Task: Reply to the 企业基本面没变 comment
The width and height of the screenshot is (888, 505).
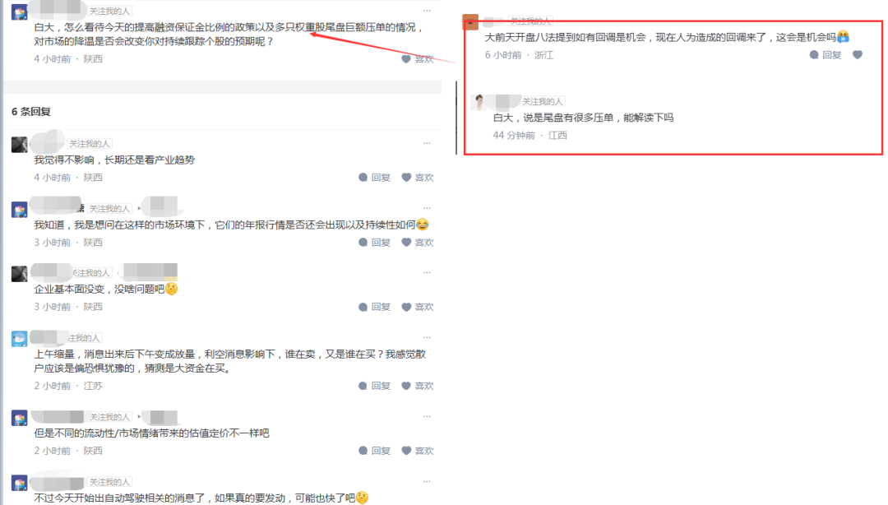Action: pos(374,307)
